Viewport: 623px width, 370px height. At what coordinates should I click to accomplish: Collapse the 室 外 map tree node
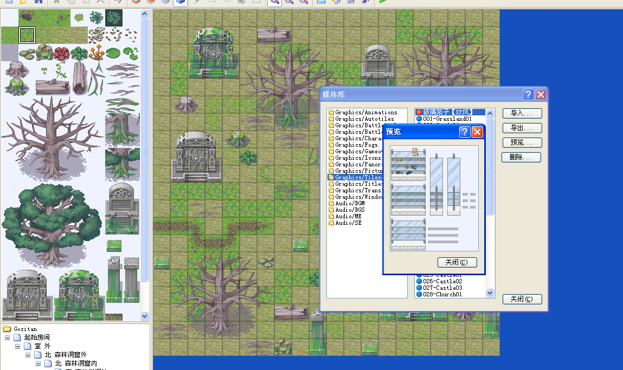pyautogui.click(x=17, y=346)
